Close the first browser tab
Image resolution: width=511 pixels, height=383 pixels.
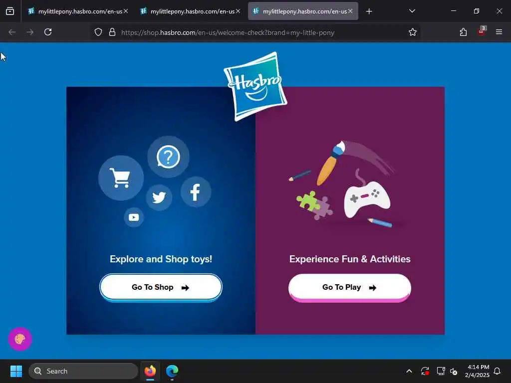[x=126, y=11]
